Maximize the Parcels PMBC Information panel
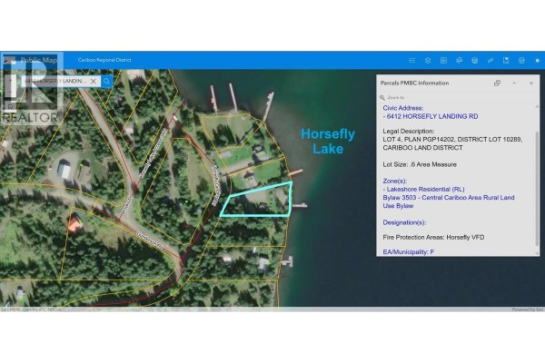Screen dimensions: 545x363 tap(498, 83)
